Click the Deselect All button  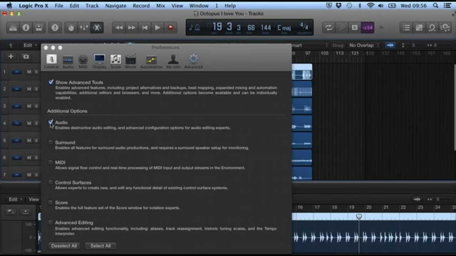64,246
